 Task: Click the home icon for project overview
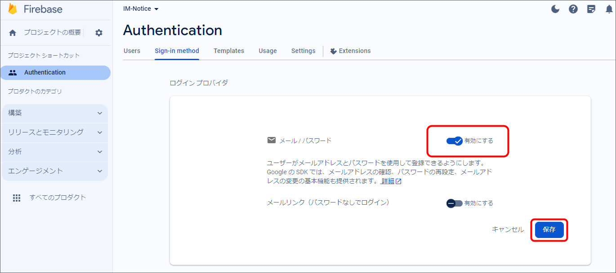click(13, 33)
